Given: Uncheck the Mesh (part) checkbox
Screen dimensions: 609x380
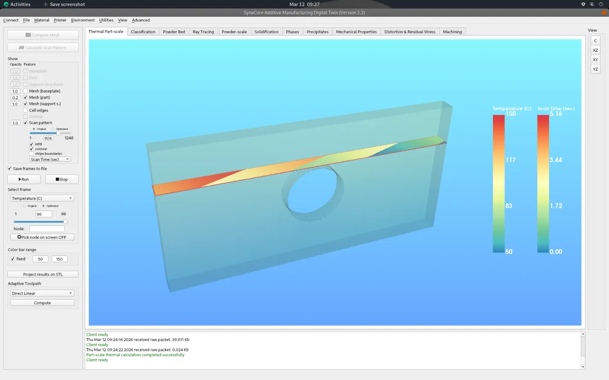Looking at the screenshot, I should (x=25, y=97).
